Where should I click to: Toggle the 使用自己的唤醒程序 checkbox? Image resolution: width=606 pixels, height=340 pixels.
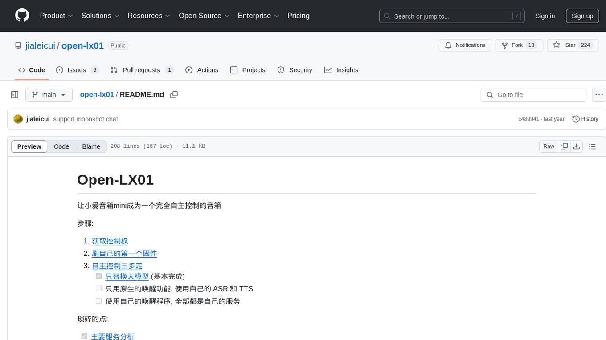click(x=99, y=301)
